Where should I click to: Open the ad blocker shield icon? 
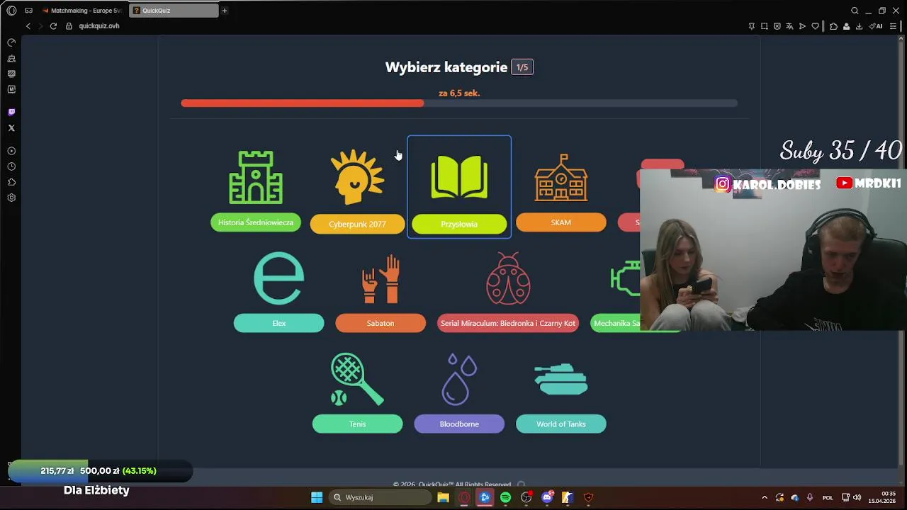777,26
